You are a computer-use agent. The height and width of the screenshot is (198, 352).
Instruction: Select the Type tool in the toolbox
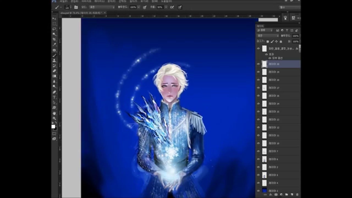[x=54, y=97]
